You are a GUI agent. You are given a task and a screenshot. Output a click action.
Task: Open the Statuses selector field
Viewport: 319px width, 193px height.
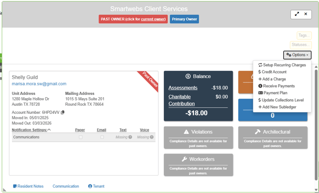(300, 45)
